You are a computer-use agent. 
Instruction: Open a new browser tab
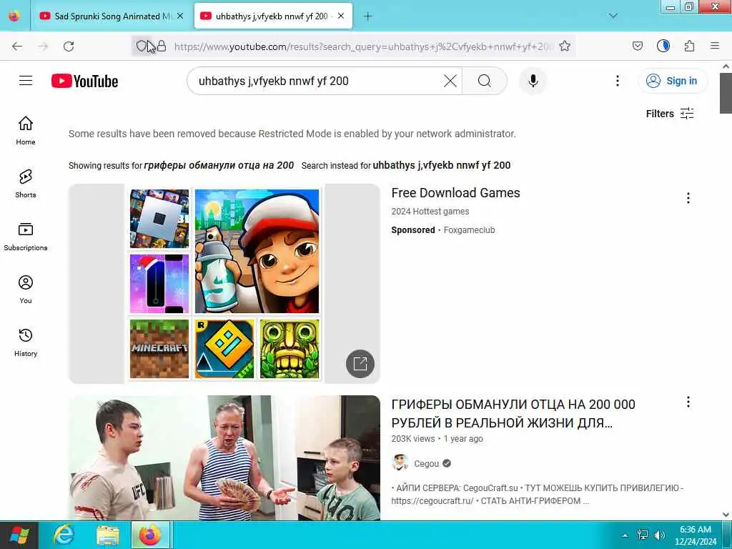(x=368, y=16)
